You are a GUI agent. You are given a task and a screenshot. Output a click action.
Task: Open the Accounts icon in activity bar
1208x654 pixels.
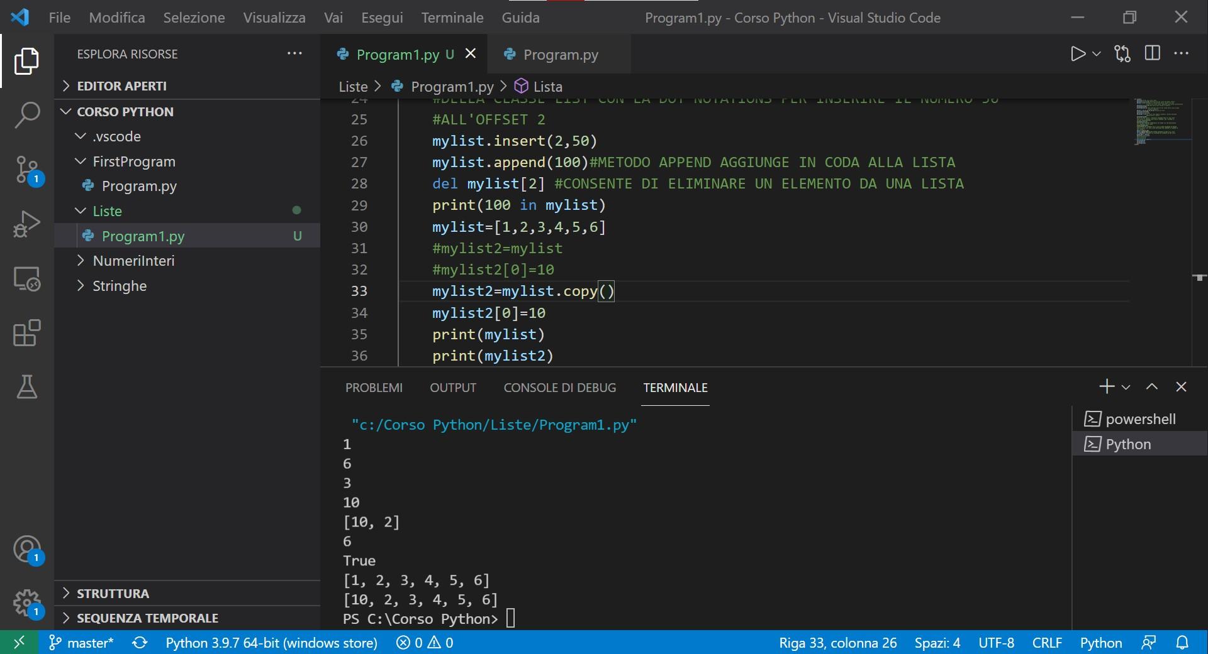tap(28, 550)
